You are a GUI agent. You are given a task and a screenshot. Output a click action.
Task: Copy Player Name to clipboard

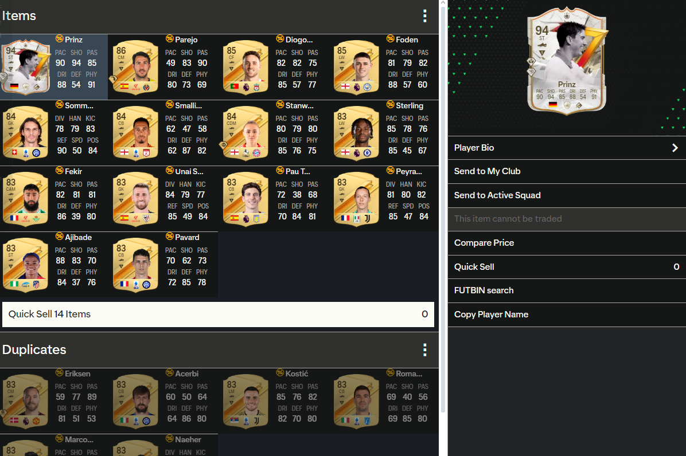(x=567, y=315)
